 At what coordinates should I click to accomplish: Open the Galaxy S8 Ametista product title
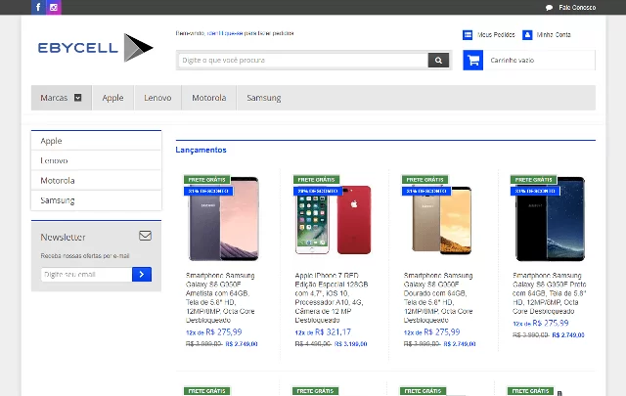pos(220,297)
